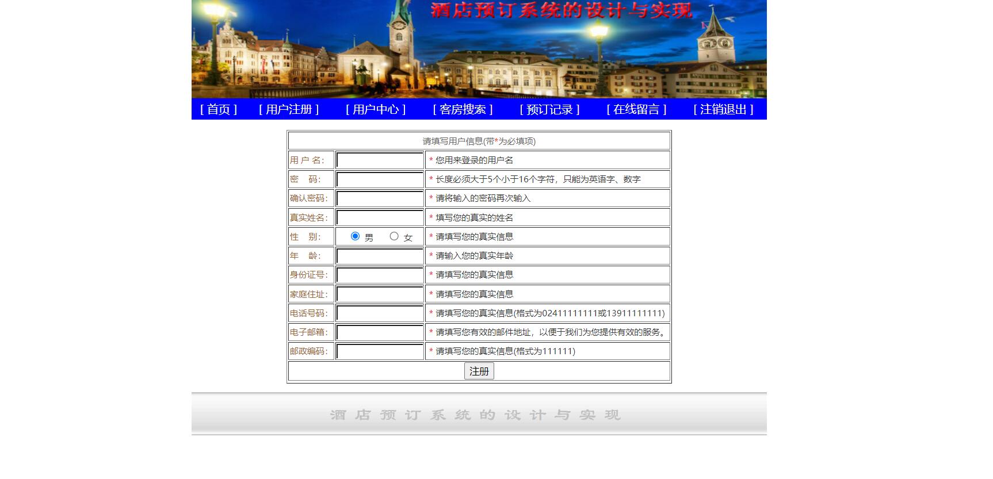The width and height of the screenshot is (993, 479).
Task: Click the 用户名 input field
Action: (x=380, y=160)
